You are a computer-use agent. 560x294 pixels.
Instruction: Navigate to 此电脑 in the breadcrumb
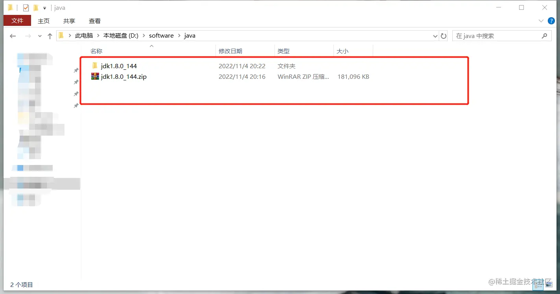pyautogui.click(x=84, y=36)
